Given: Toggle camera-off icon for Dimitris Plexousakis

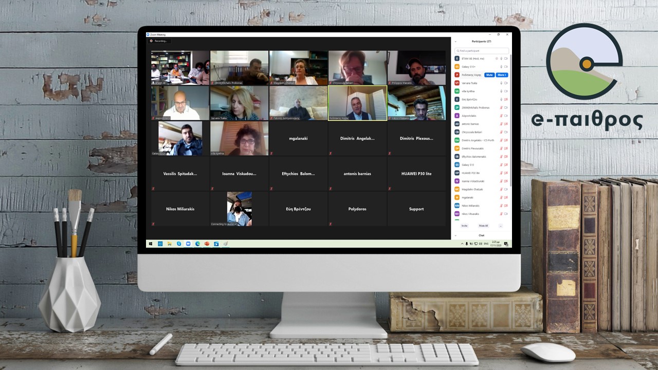Looking at the screenshot, I should (506, 149).
